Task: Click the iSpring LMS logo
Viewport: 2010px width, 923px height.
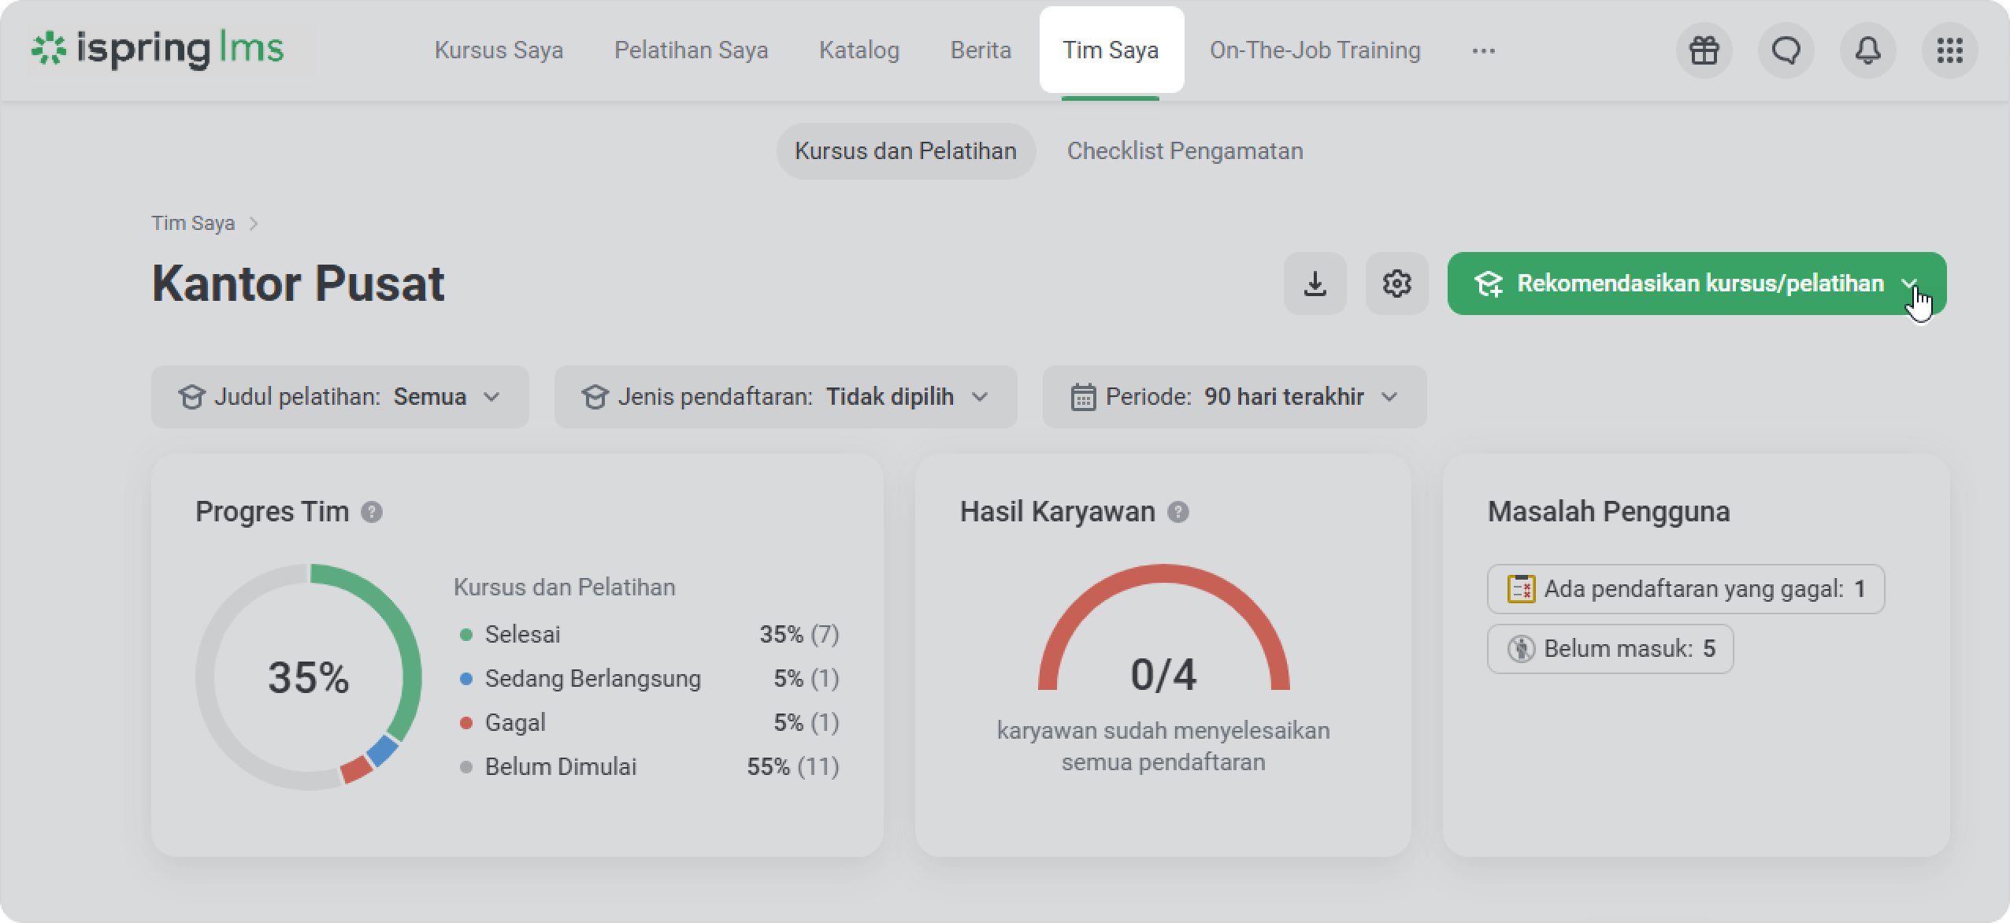Action: click(x=158, y=49)
